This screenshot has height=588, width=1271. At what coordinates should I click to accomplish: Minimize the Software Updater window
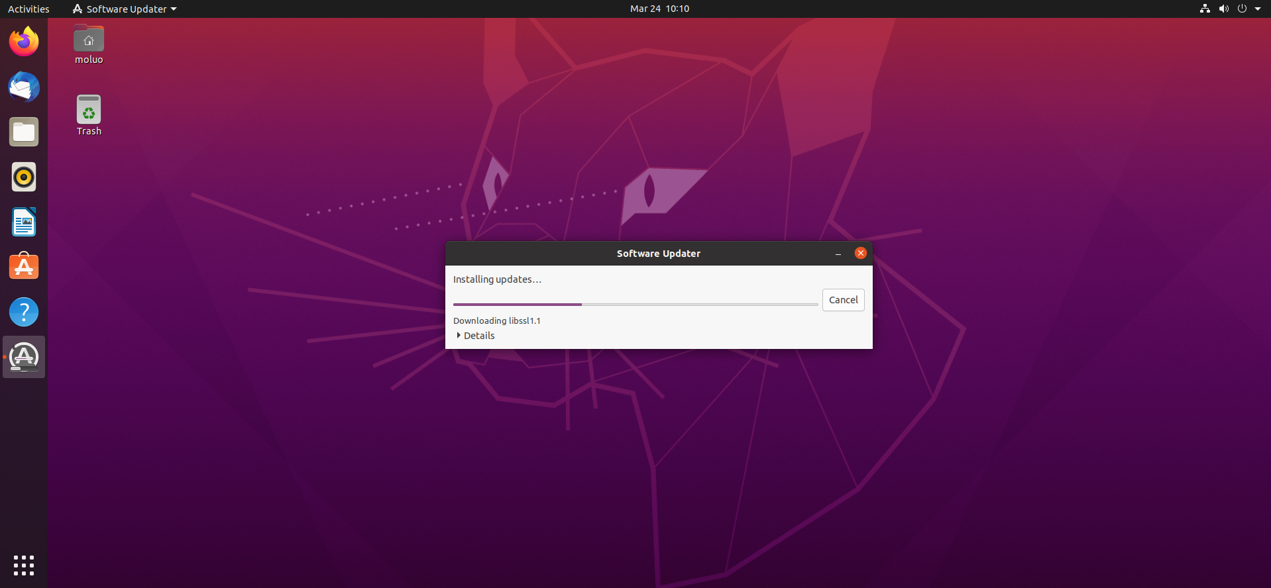838,254
